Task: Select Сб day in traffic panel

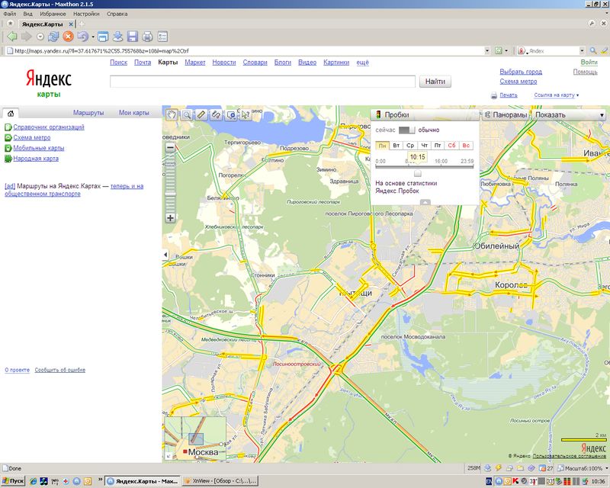Action: tap(451, 146)
